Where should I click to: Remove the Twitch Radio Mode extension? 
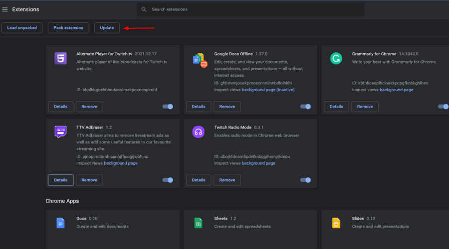[x=227, y=180]
